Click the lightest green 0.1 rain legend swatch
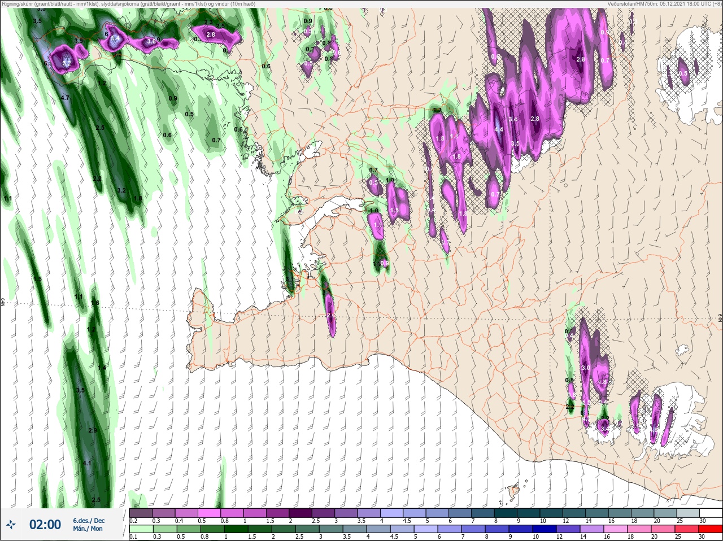 tap(141, 529)
